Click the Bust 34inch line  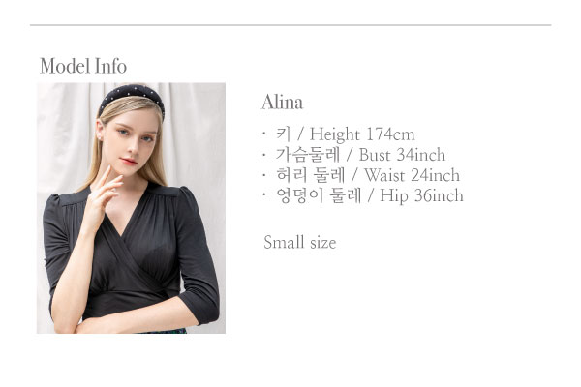tap(353, 155)
